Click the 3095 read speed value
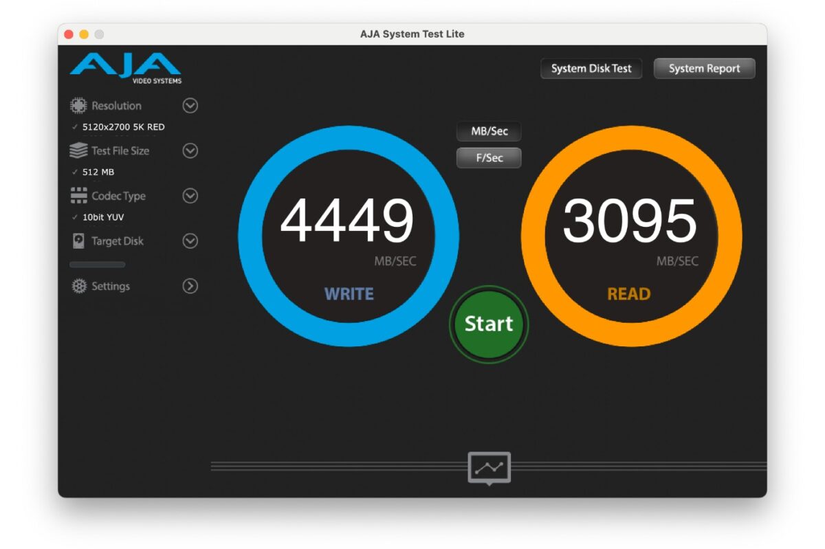The image size is (825, 549). pyautogui.click(x=630, y=221)
